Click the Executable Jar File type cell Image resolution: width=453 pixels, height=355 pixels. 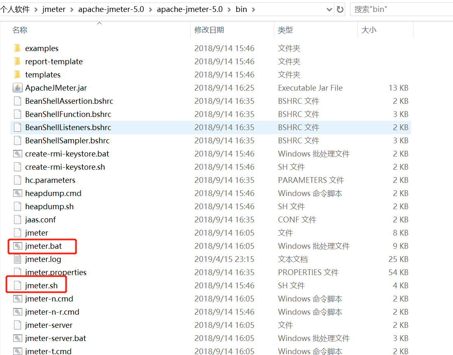click(x=310, y=88)
